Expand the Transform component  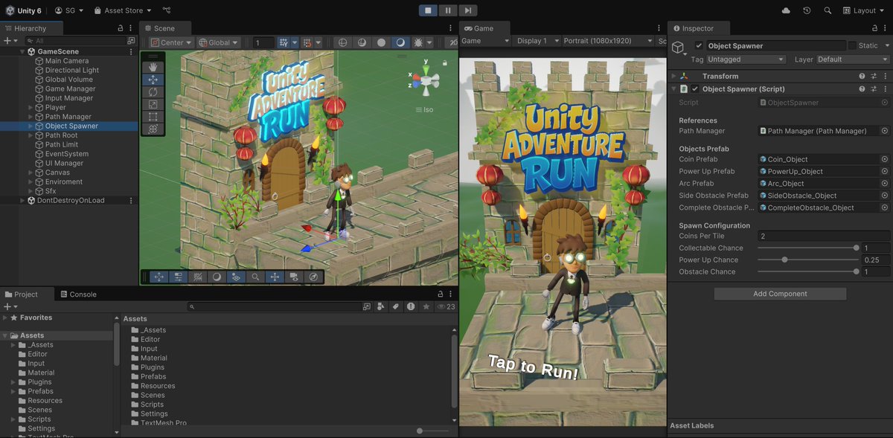pos(673,76)
